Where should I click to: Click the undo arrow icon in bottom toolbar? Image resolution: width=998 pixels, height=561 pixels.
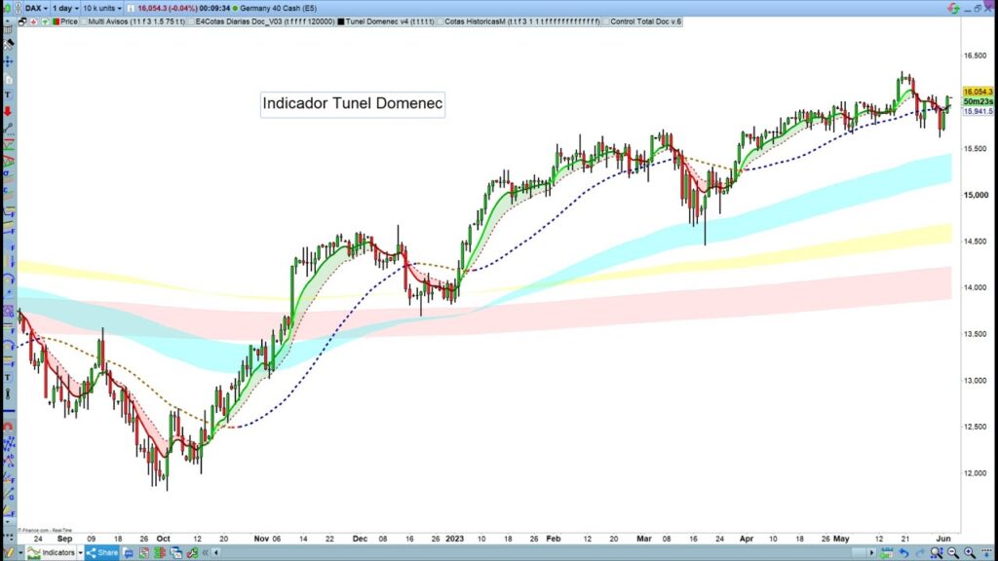click(903, 552)
